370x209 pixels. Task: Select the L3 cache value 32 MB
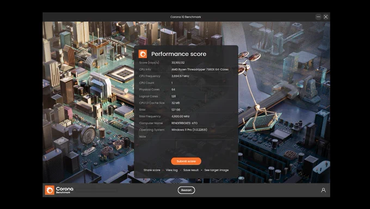[x=176, y=103]
